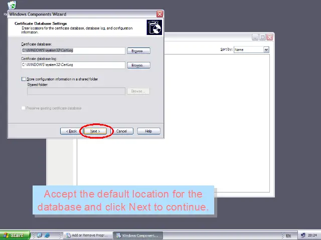Open the Start menu
This screenshot has height=240, width=321.
15,235
